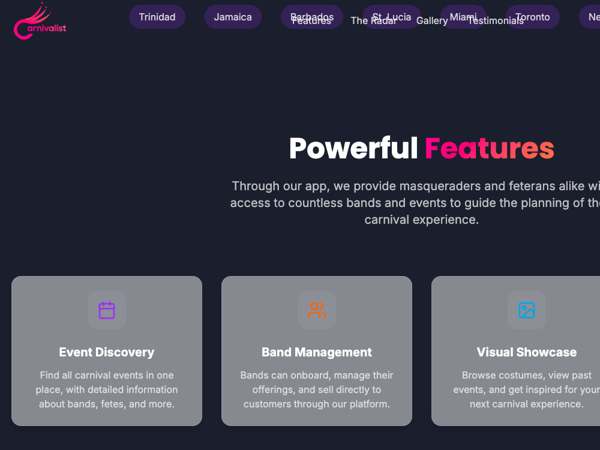Select the St. Lucia pill
Image resolution: width=600 pixels, height=450 pixels.
(391, 17)
